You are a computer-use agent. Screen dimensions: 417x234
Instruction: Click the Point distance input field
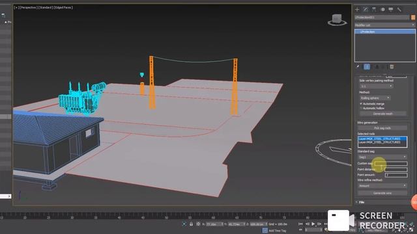[396, 169]
